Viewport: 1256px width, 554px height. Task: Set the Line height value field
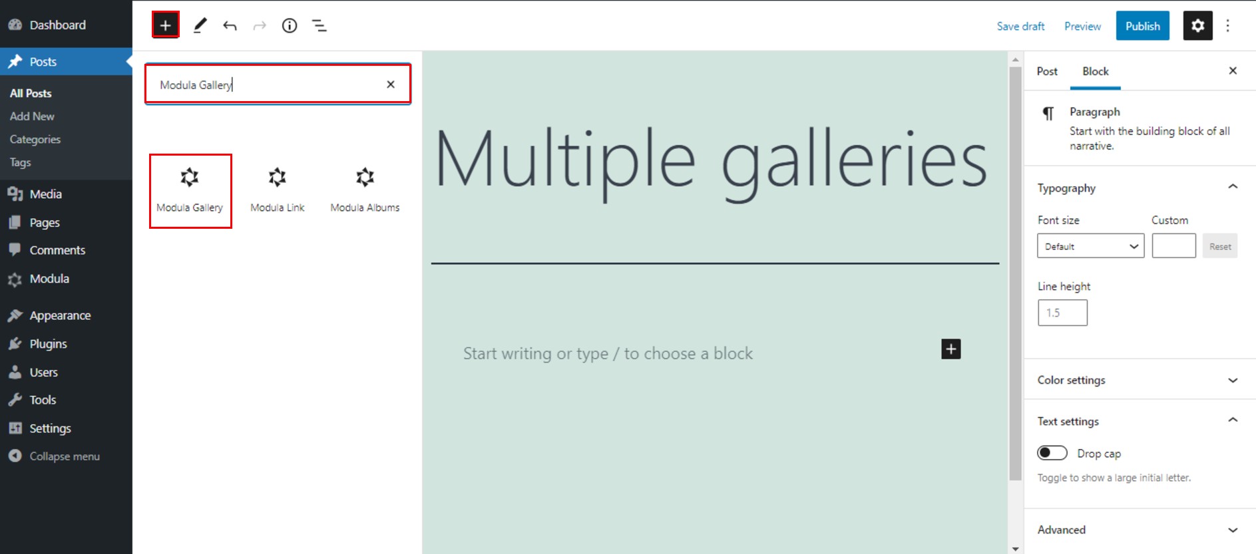coord(1062,312)
